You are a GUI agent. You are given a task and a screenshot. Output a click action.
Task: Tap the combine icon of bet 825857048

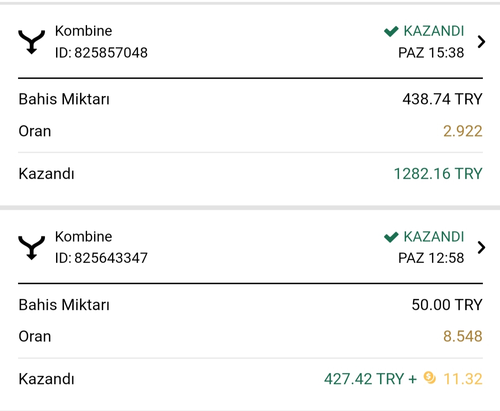coord(31,42)
